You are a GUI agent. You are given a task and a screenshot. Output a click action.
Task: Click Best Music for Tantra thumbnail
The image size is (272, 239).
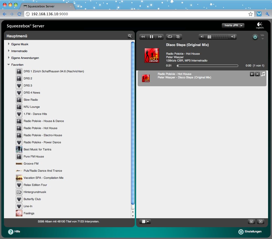tap(19, 149)
